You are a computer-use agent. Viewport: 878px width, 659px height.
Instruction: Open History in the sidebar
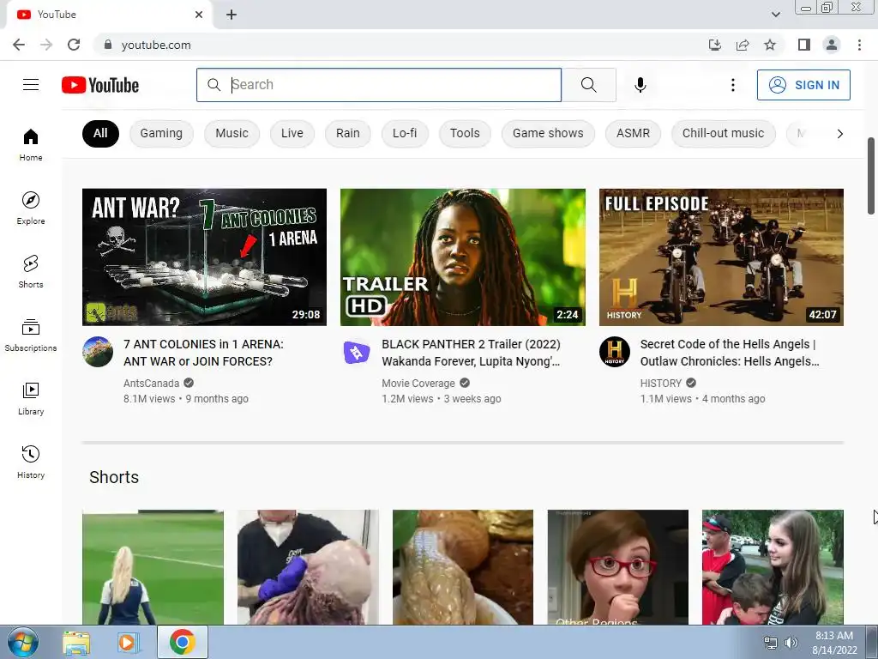tap(31, 462)
